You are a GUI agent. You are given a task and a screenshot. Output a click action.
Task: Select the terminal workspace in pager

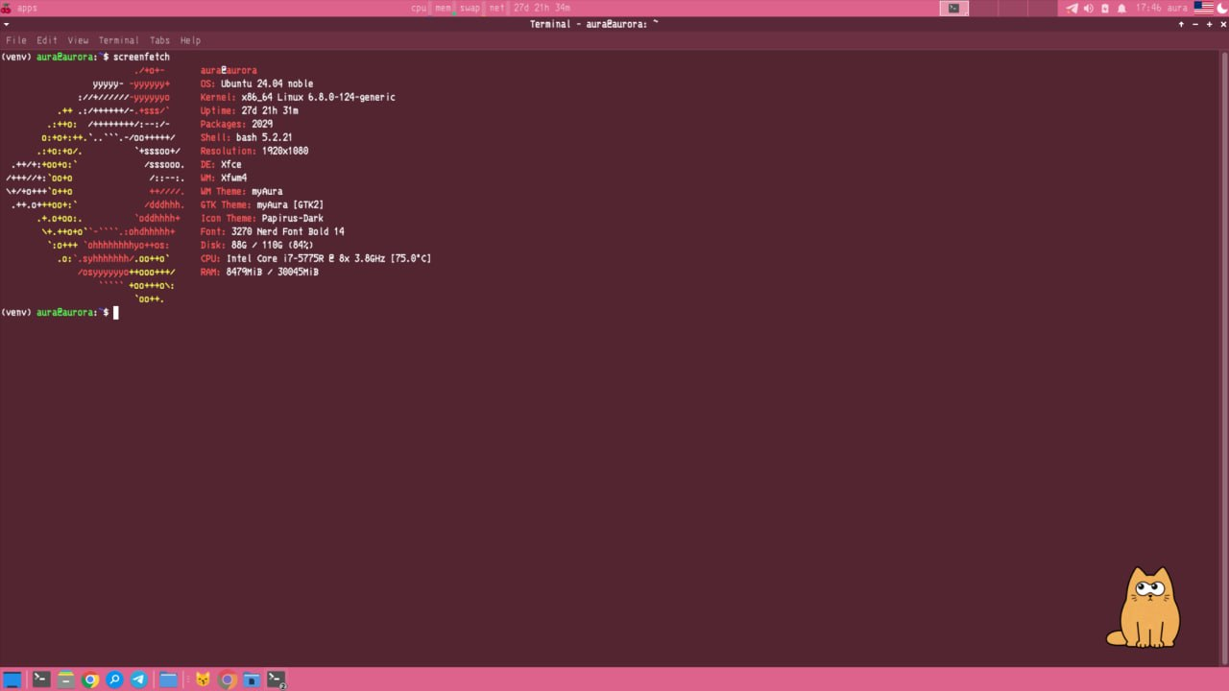point(953,8)
